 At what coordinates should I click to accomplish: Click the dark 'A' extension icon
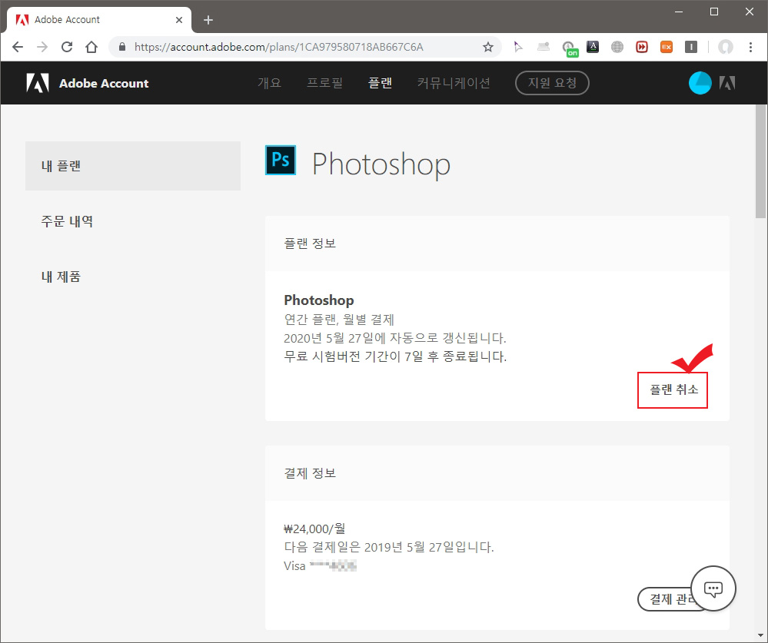(593, 47)
